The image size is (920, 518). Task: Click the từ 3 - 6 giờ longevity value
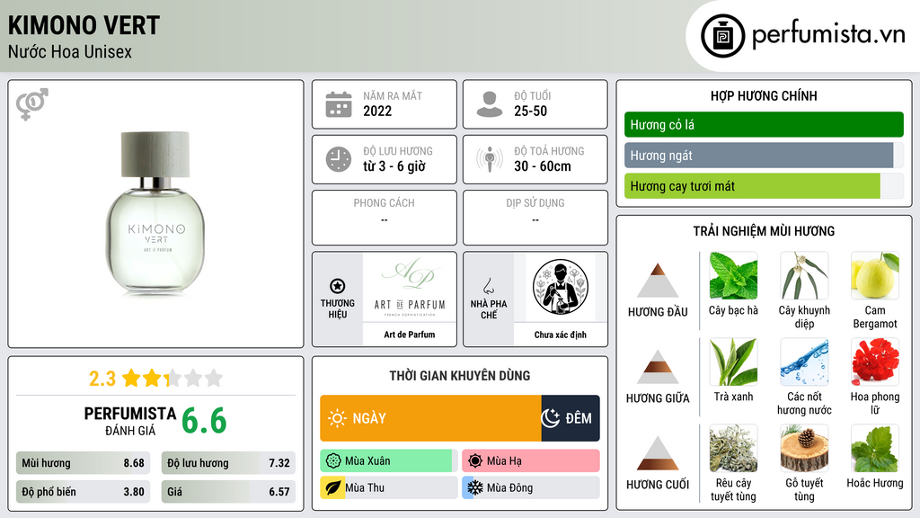point(394,166)
